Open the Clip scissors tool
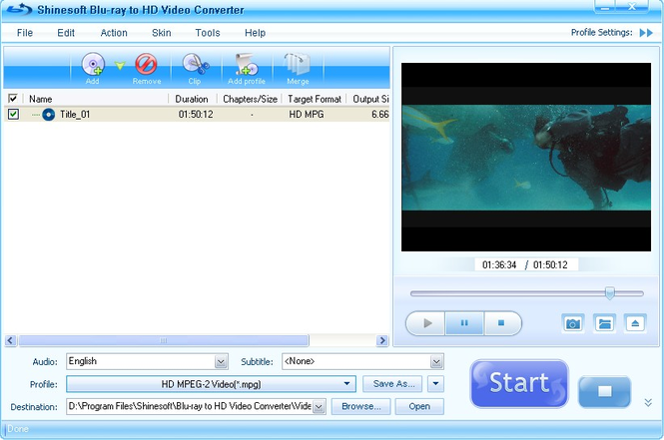Viewport: 664px width, 440px height. [x=196, y=65]
